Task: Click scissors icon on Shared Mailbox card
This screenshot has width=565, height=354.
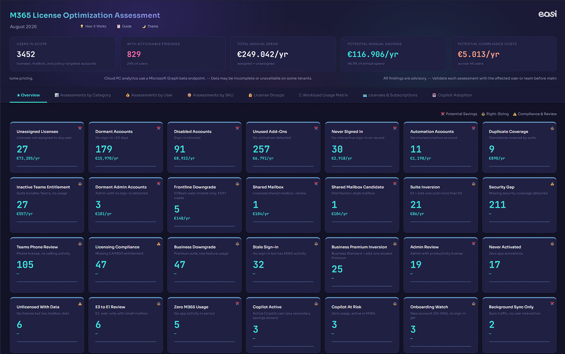Action: [x=316, y=184]
